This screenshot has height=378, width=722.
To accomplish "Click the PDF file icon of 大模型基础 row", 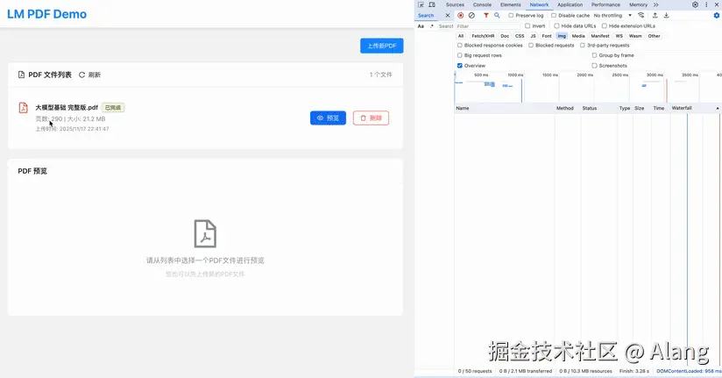I will coord(23,107).
